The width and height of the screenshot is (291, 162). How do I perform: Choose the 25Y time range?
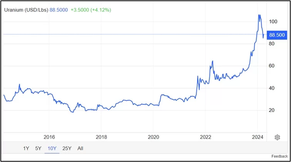(x=66, y=148)
